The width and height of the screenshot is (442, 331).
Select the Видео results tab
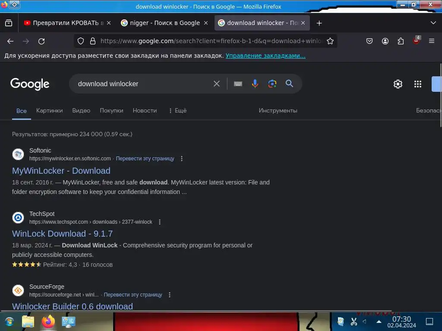[x=81, y=110]
